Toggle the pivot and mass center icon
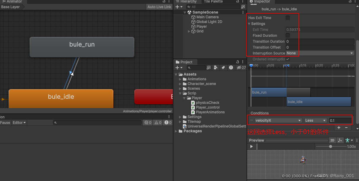Viewport: 359px width, 181px height. [x=340, y=140]
